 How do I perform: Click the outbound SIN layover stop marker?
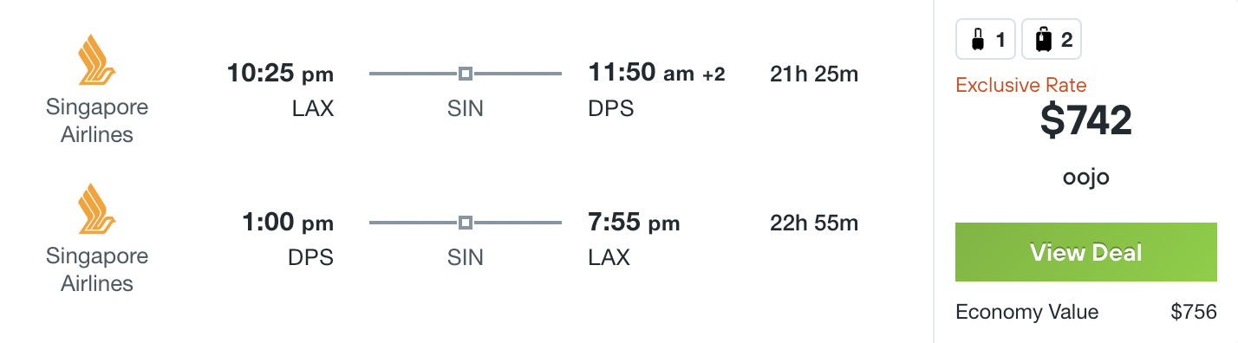tap(466, 74)
